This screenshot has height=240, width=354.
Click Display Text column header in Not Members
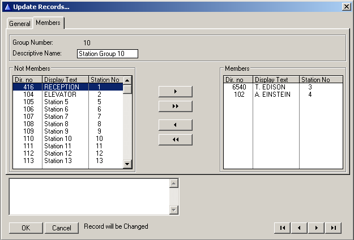pyautogui.click(x=65, y=80)
